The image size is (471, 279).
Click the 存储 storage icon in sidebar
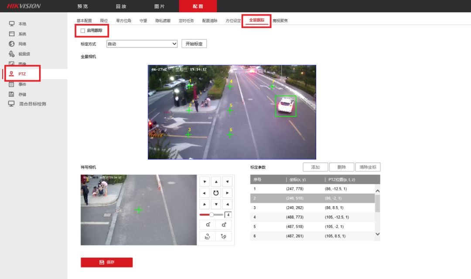click(x=12, y=94)
